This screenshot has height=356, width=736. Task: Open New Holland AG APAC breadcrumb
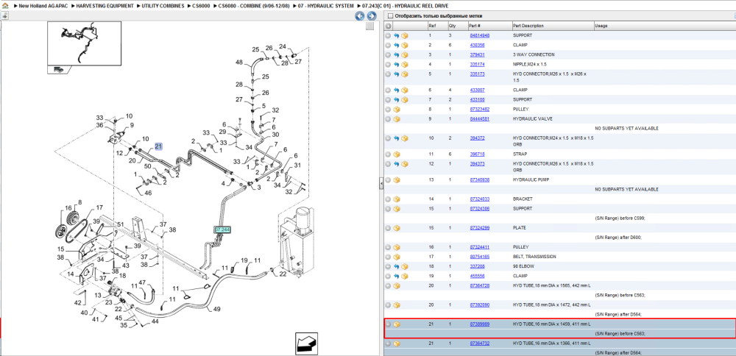click(45, 6)
